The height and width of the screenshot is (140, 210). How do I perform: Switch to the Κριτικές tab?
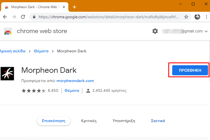click(89, 121)
